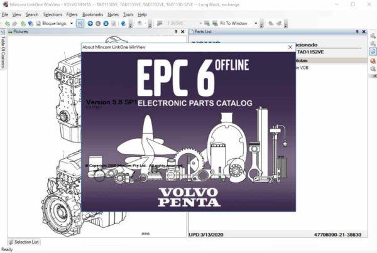Open dropdown arrow beside grayed bookmark icon
The width and height of the screenshot is (377, 253).
(x=146, y=23)
